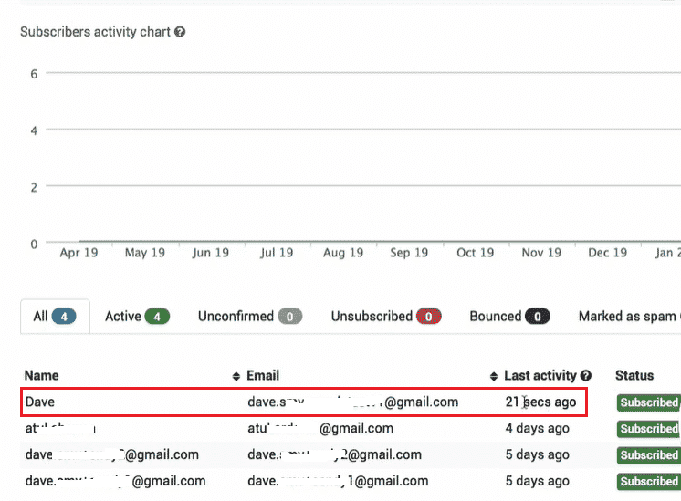Sort by Last activity using the arrows

(x=493, y=376)
